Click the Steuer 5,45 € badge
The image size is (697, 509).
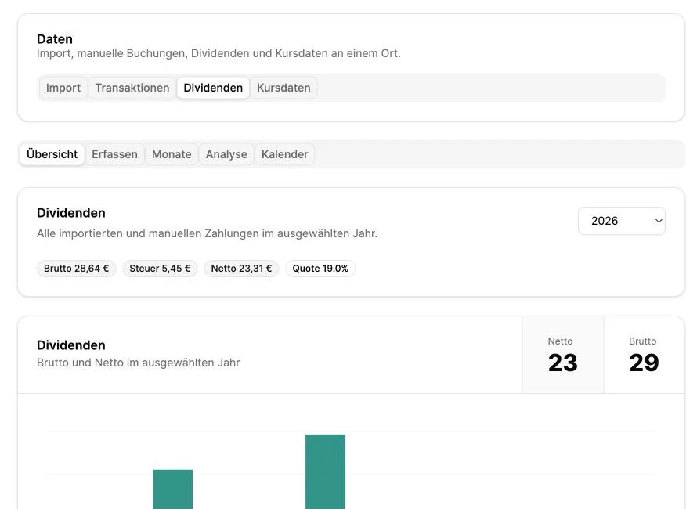(160, 269)
